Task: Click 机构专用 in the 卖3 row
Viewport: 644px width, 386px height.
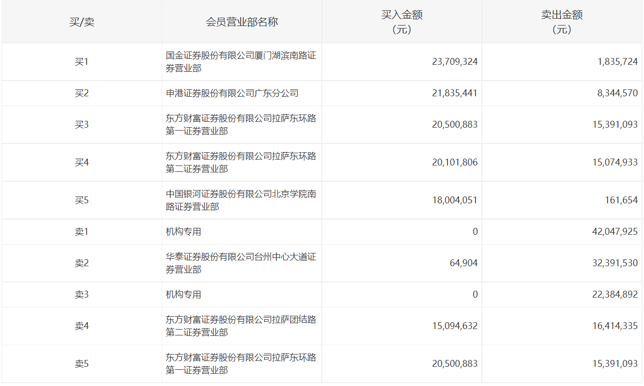Action: point(183,295)
